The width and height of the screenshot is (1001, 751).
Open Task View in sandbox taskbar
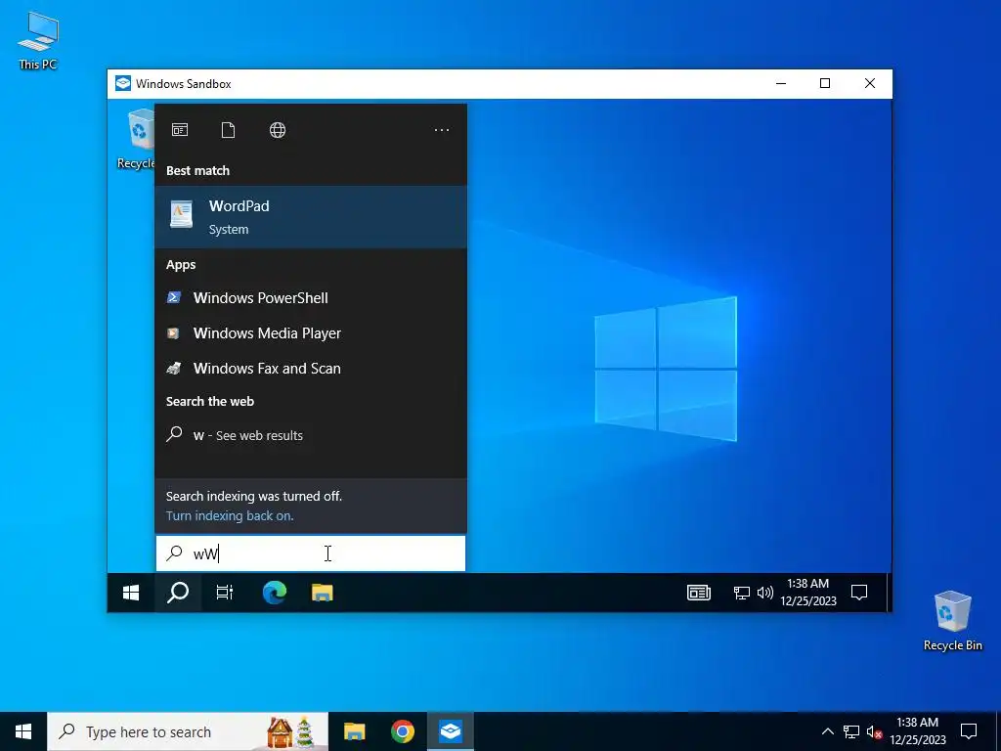pos(225,594)
